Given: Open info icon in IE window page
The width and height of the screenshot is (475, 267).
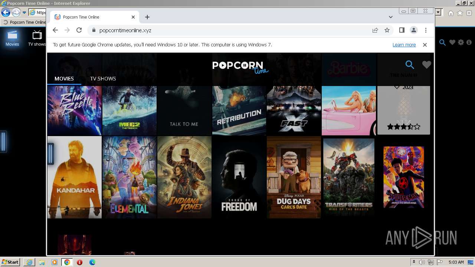Looking at the screenshot, I should pos(469,43).
